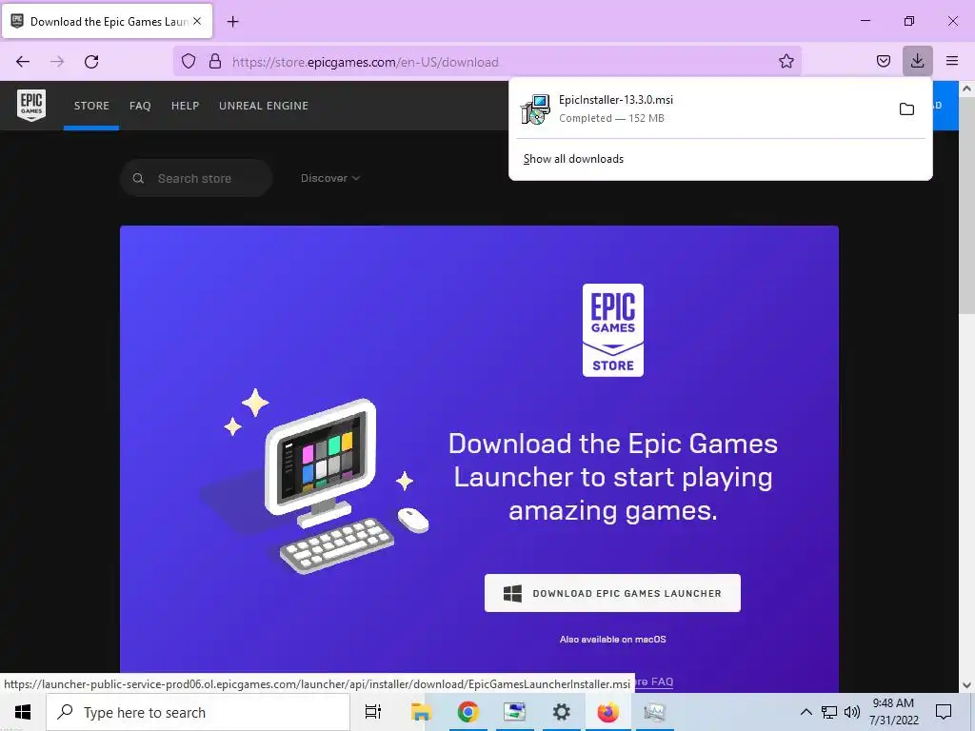Save page to Pocket
The image size is (975, 731).
[883, 61]
